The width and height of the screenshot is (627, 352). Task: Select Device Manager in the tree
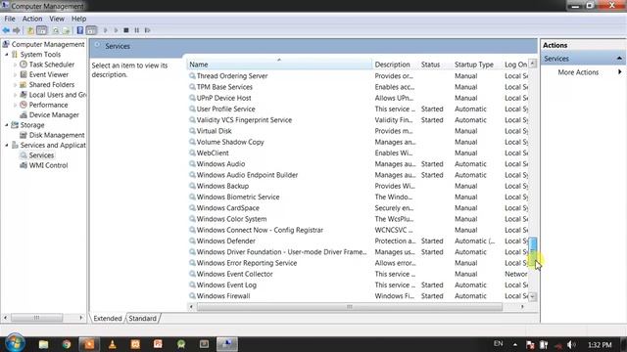[54, 115]
